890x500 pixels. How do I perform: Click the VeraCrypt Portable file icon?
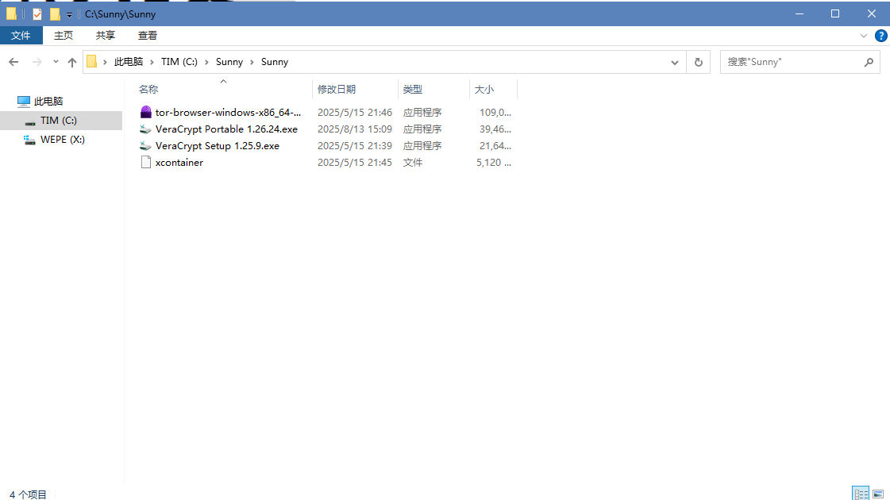pyautogui.click(x=146, y=129)
